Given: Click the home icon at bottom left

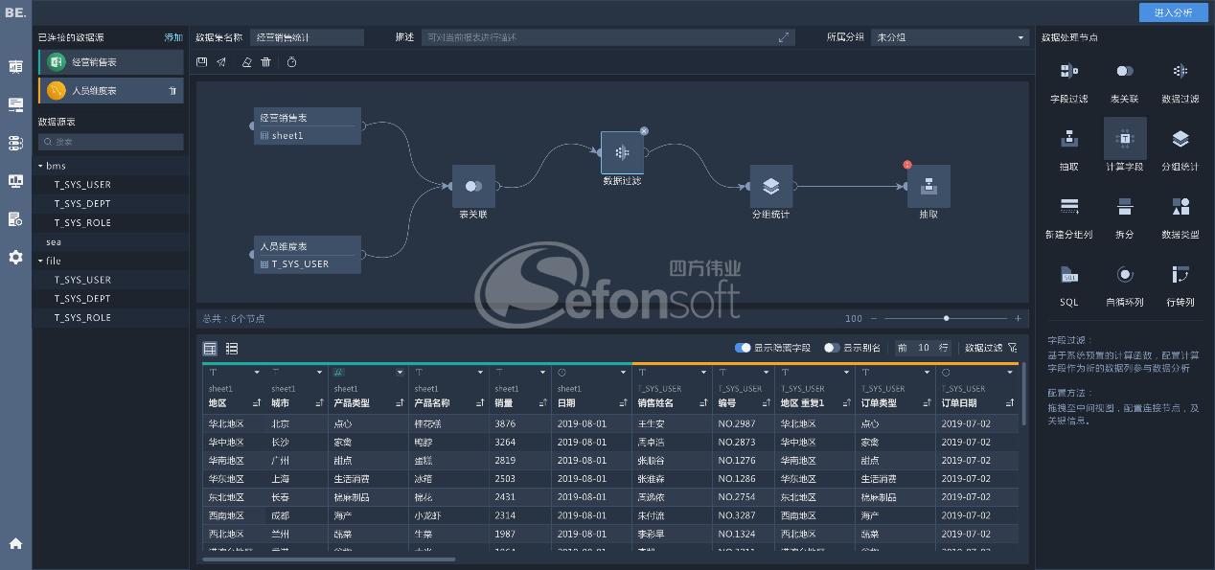Looking at the screenshot, I should [x=15, y=543].
